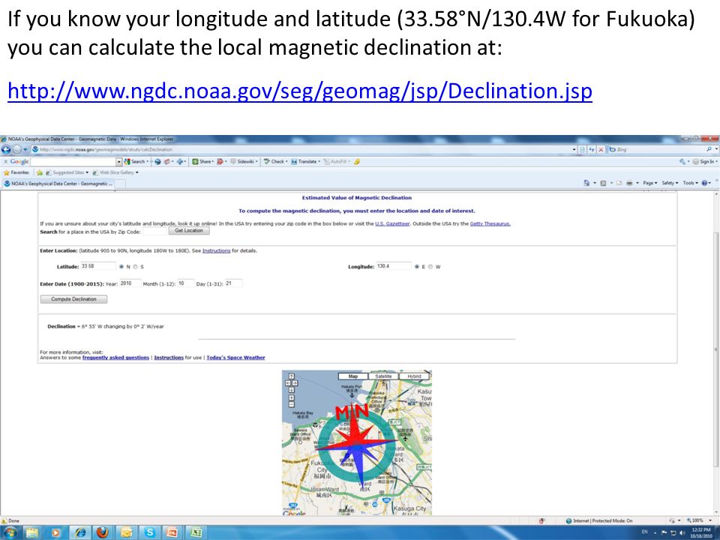Screen dimensions: 720x540
Task: Stop loading with the red X button
Action: 601,150
